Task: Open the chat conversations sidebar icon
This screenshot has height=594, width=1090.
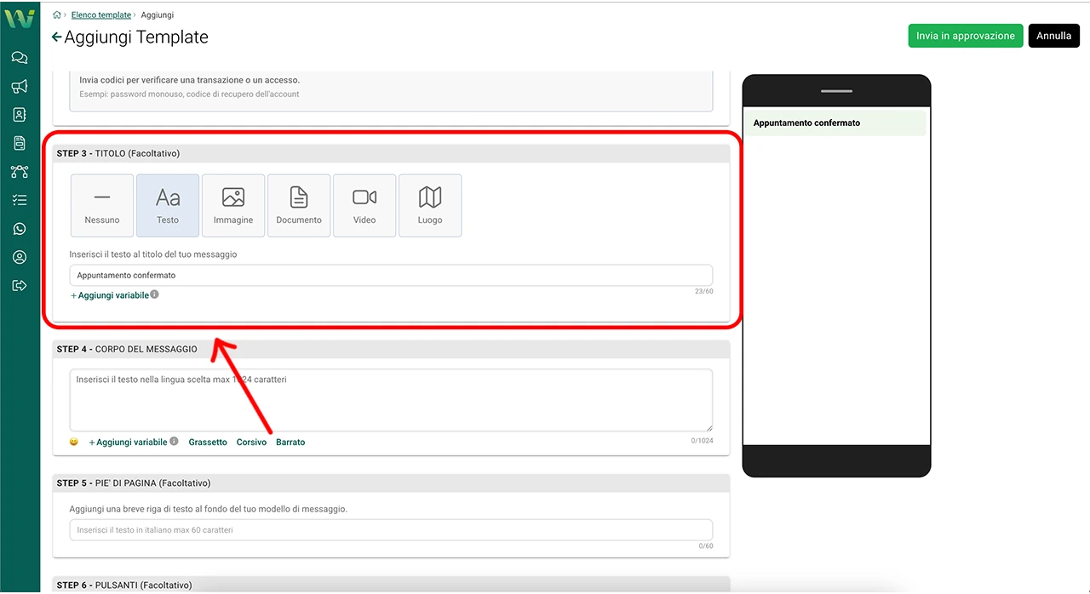Action: click(20, 58)
